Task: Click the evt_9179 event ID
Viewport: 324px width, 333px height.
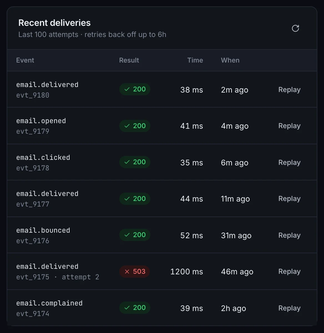Action: 33,131
